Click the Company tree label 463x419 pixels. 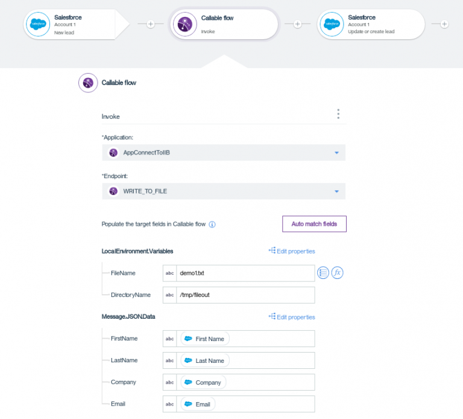point(123,382)
